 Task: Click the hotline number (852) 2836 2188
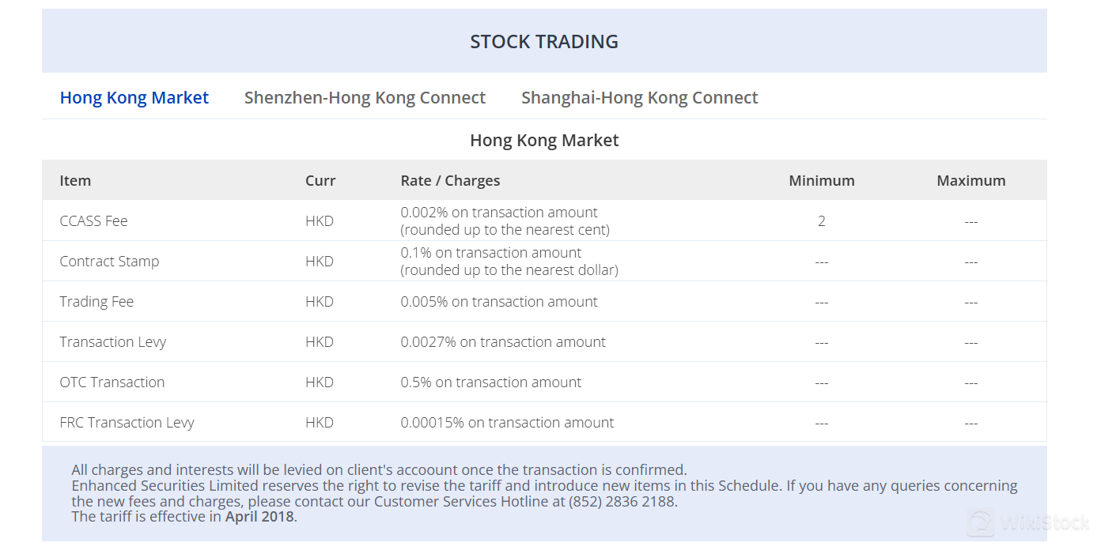622,501
